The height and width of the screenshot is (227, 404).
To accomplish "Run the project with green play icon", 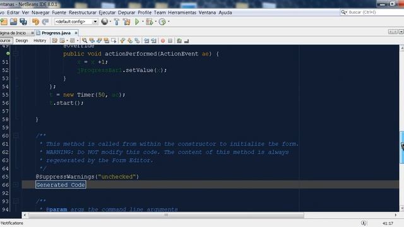I will click(x=137, y=22).
